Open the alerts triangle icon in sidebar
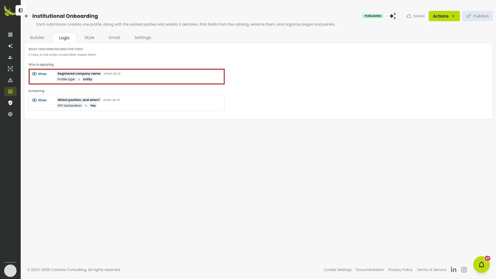This screenshot has width=496, height=279. 10,80
